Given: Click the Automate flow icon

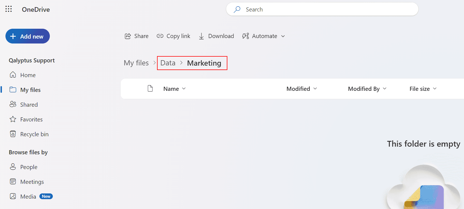Looking at the screenshot, I should (x=246, y=36).
